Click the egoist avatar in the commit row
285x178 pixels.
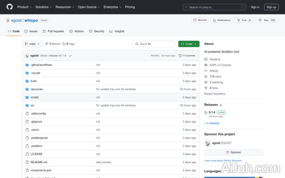[x=27, y=56]
